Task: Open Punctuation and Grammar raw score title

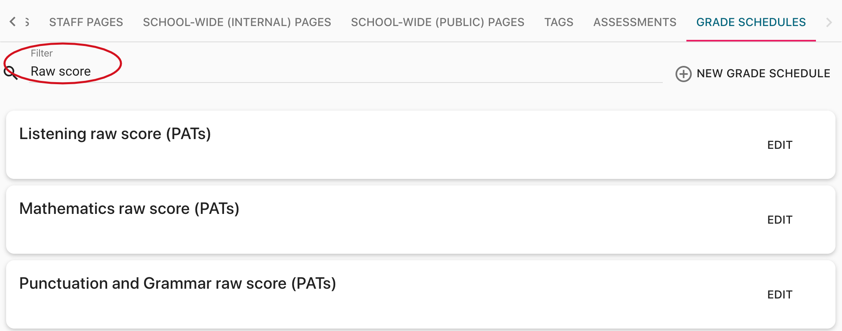Action: [178, 283]
